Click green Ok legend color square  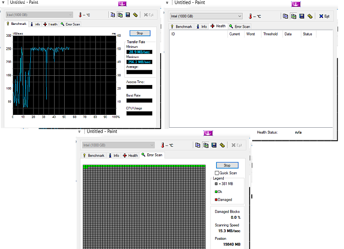coord(216,192)
